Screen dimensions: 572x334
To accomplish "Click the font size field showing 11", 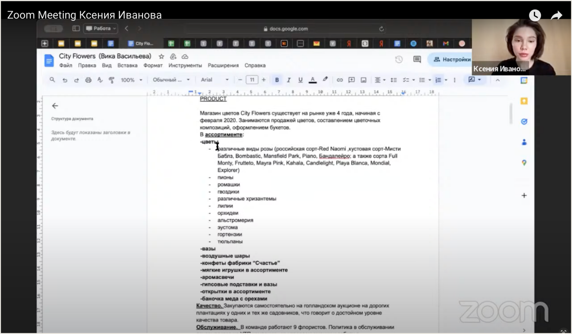I will 252,80.
